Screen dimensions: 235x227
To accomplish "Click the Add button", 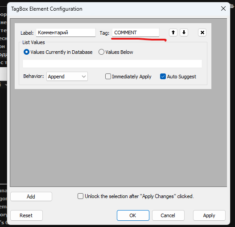I will tap(31, 196).
